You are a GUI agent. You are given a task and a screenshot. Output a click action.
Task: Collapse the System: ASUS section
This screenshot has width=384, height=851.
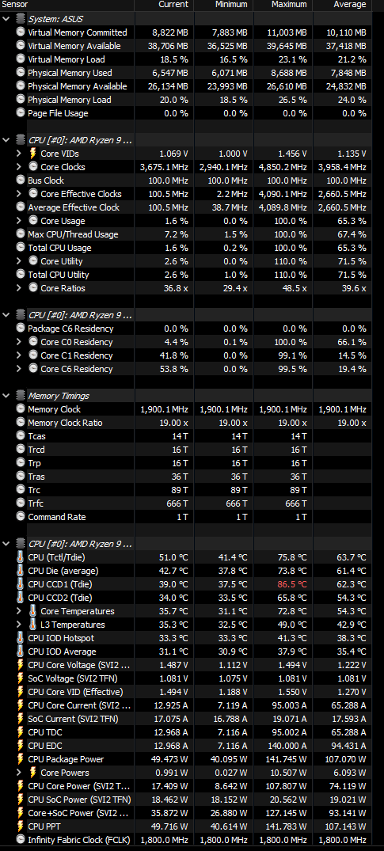pyautogui.click(x=6, y=19)
